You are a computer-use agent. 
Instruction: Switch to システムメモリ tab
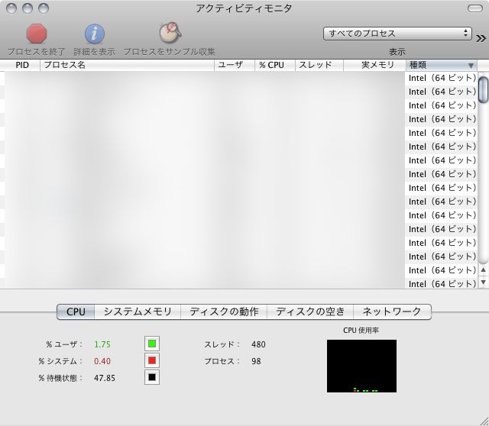click(138, 312)
